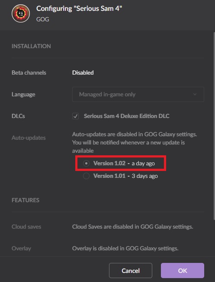Click the dialog title Configuring "Serious Sam 4"
This screenshot has height=282, width=215.
coord(79,8)
